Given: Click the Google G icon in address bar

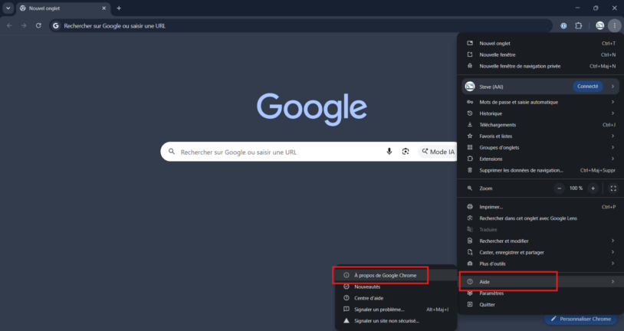Looking at the screenshot, I should pos(56,26).
